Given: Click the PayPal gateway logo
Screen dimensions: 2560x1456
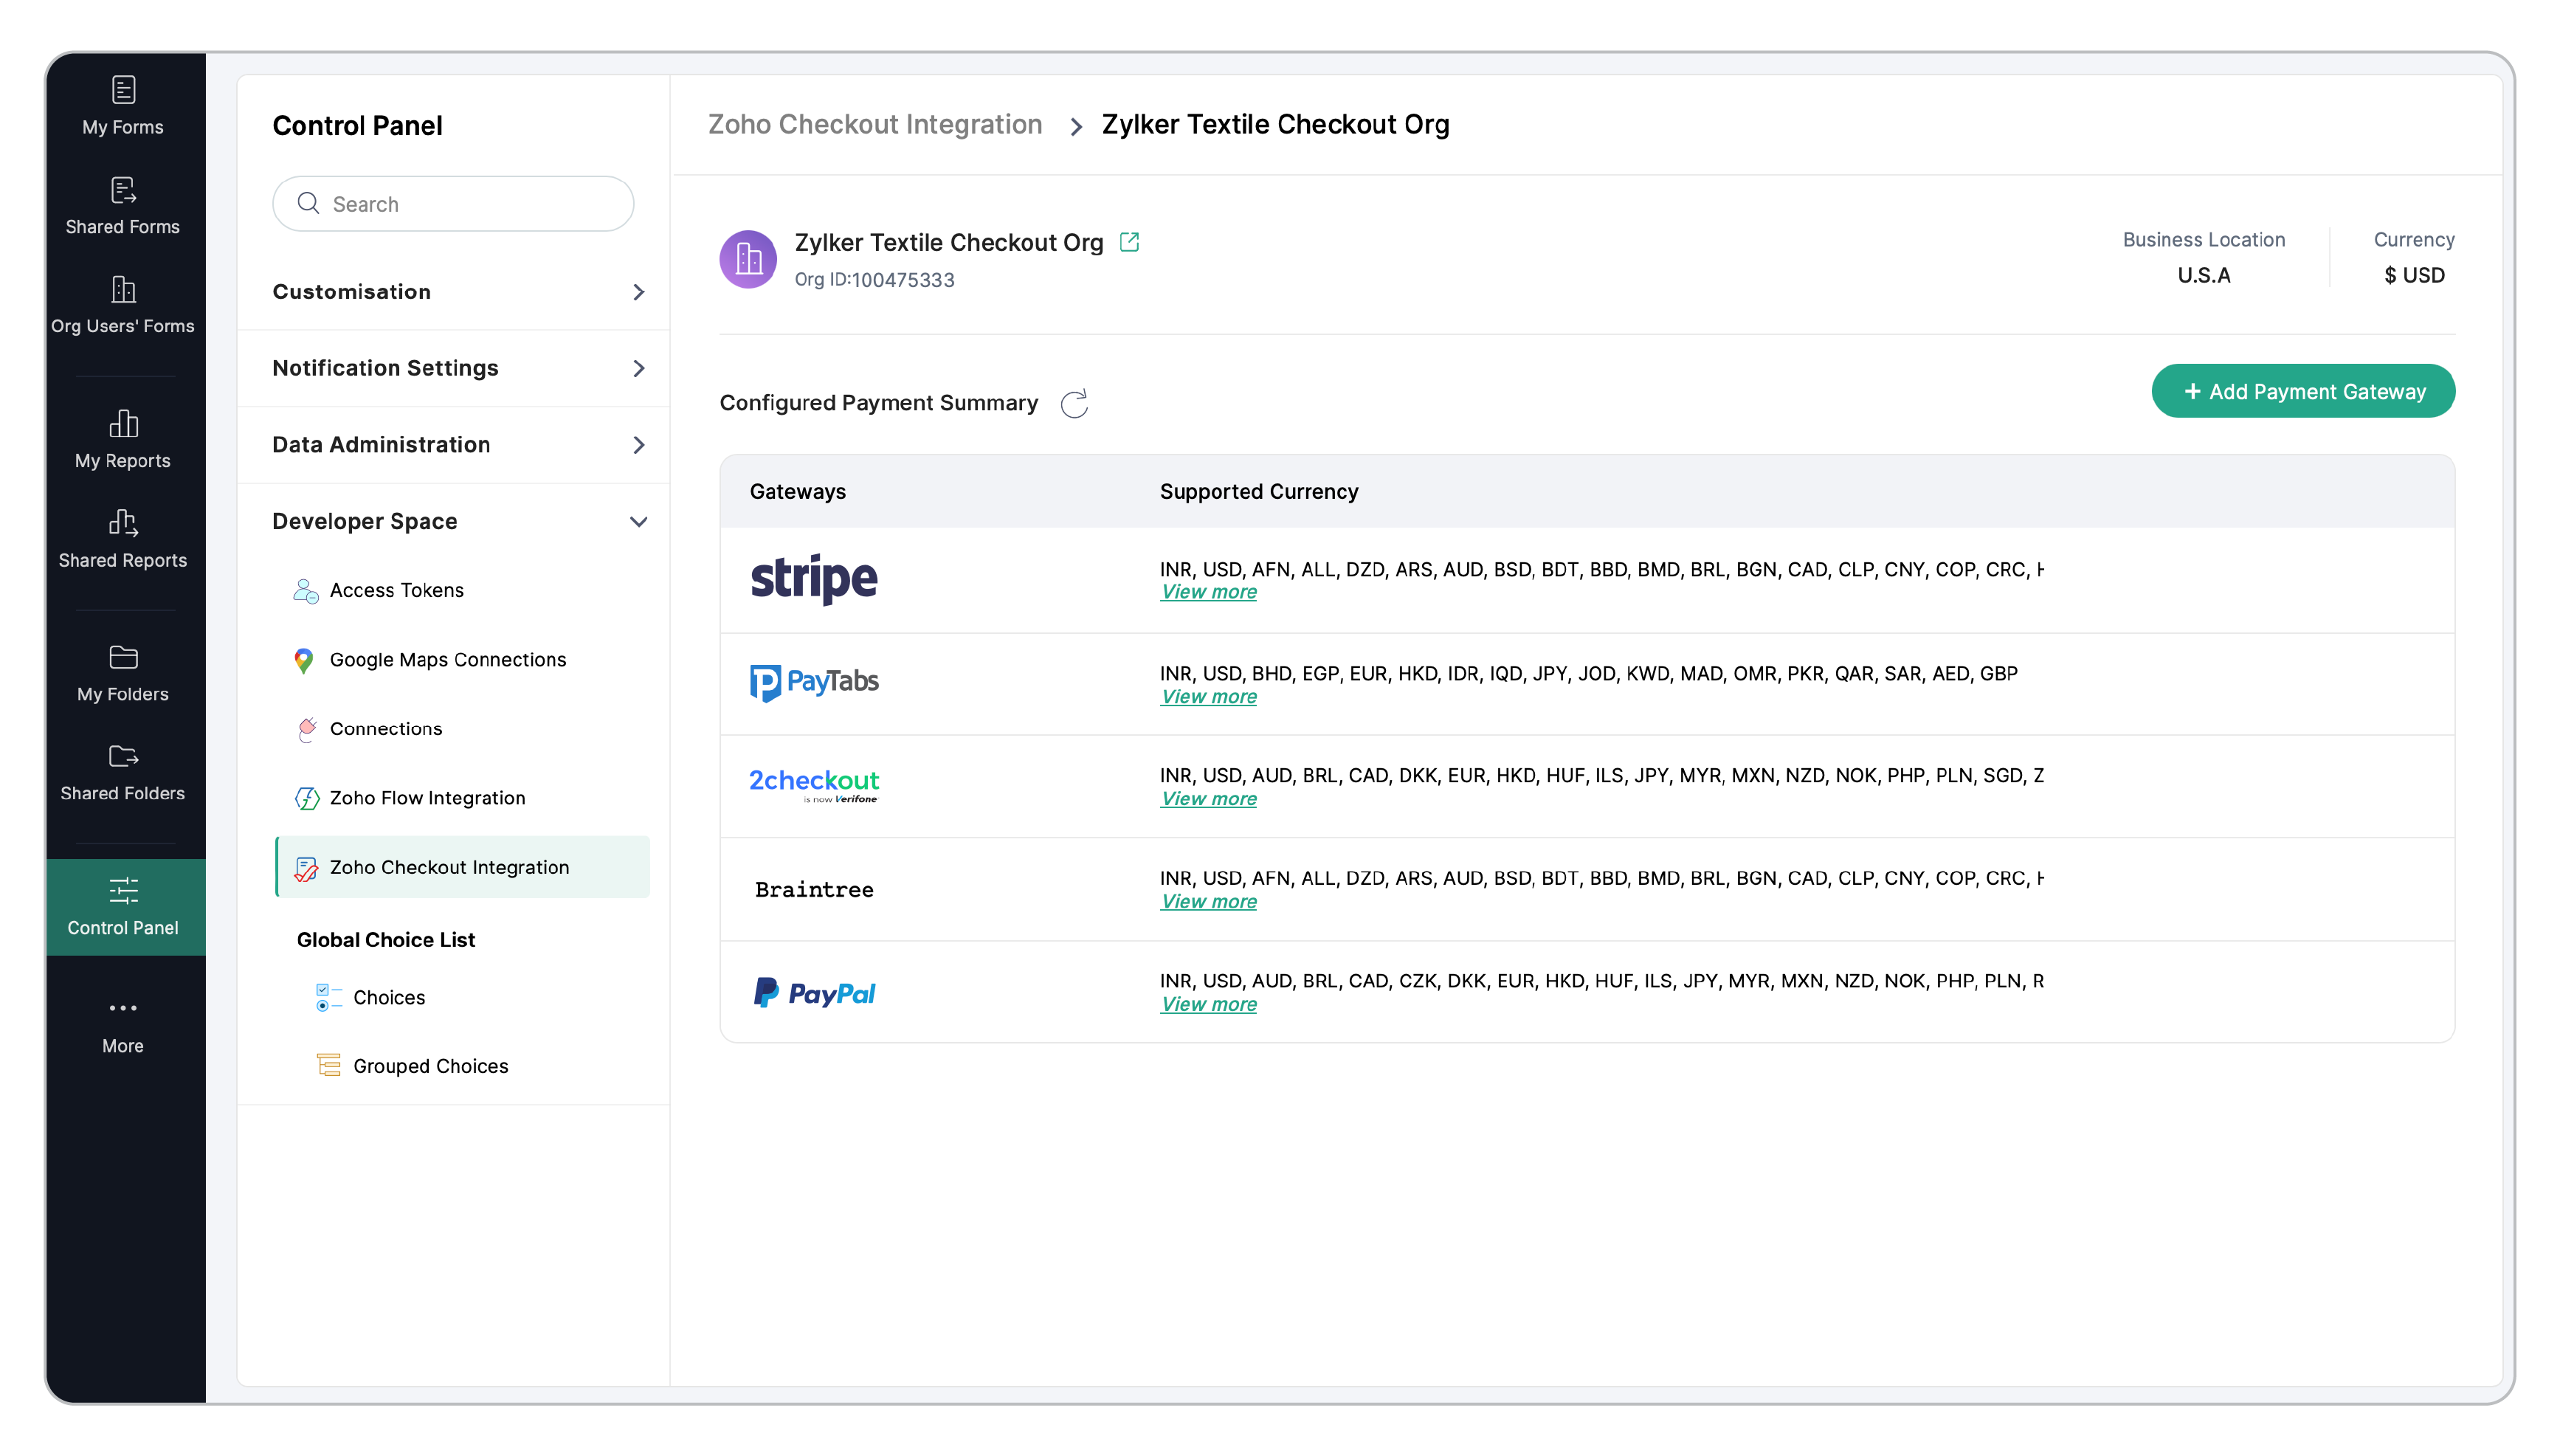Looking at the screenshot, I should [813, 993].
